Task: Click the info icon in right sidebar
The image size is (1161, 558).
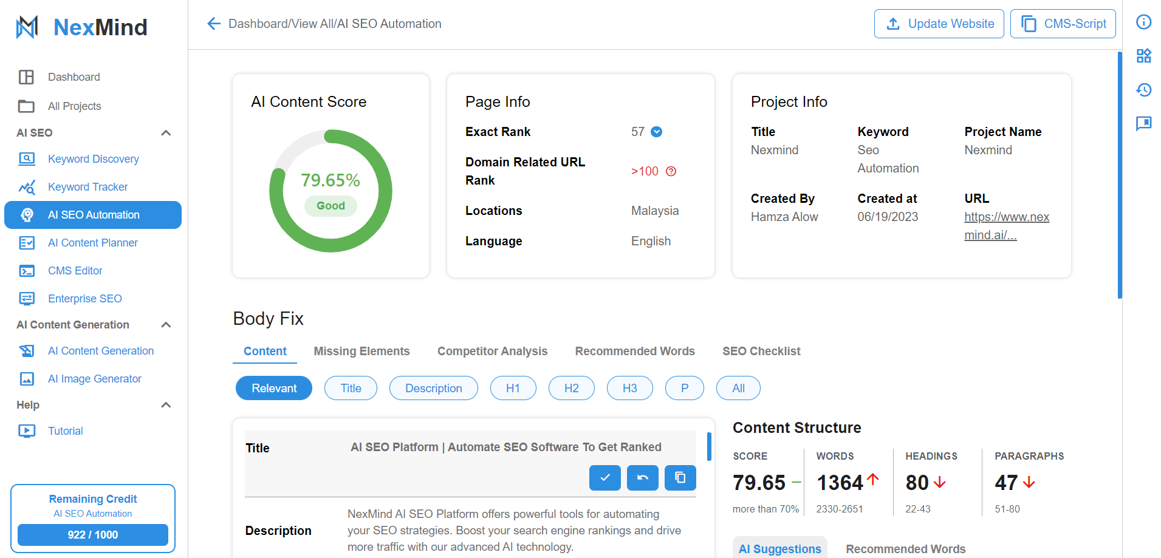Action: [x=1143, y=22]
